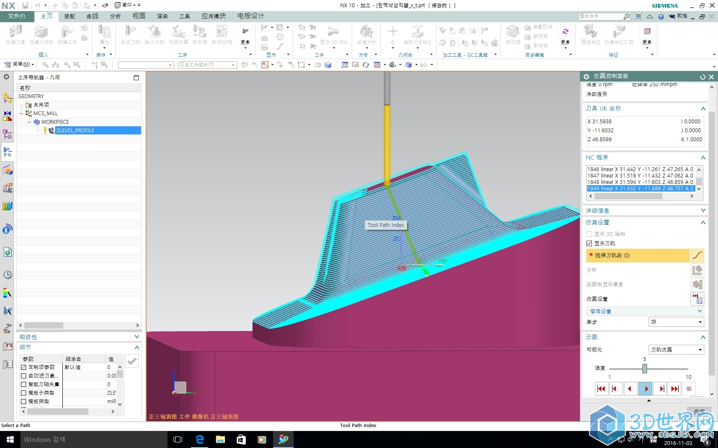Click the 创建刀具 (Create Tool) ribbon icon

pos(15,35)
